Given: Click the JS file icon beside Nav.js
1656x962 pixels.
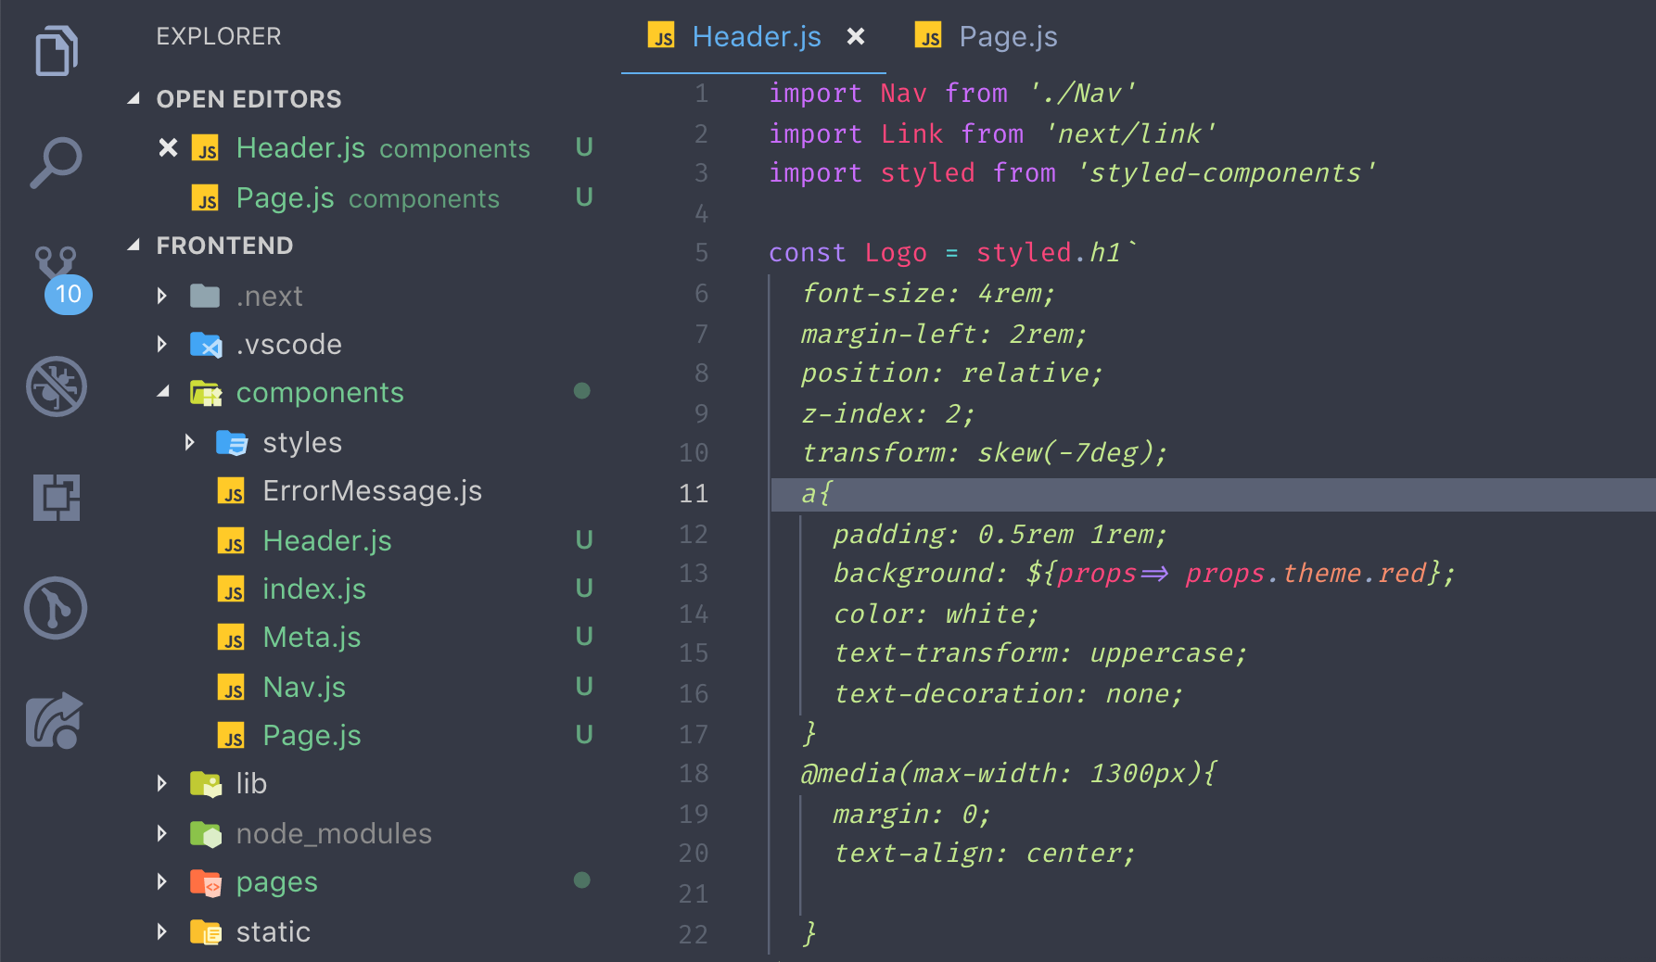Looking at the screenshot, I should [231, 687].
